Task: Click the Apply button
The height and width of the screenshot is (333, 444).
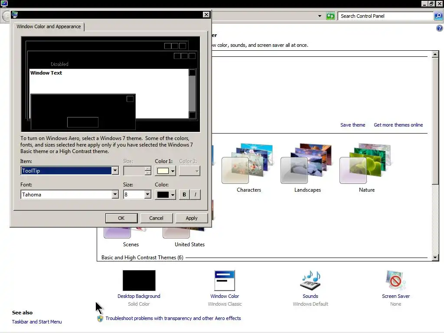Action: click(192, 218)
